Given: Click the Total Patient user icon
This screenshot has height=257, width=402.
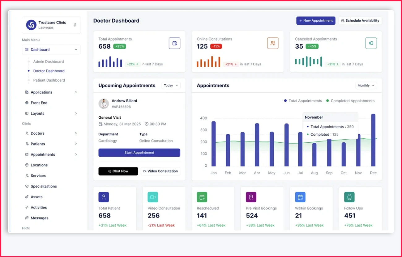Looking at the screenshot, I should point(104,197).
